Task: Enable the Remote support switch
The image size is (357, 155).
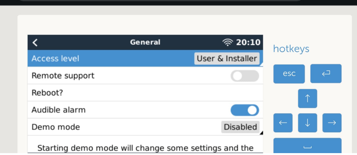Action: coord(245,76)
